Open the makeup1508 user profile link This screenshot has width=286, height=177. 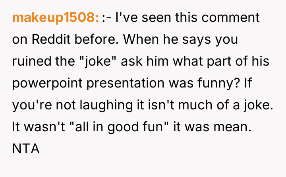point(55,18)
